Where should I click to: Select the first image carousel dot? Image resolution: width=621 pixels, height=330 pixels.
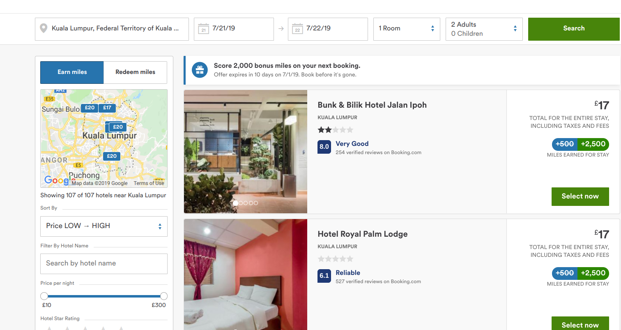click(x=235, y=203)
